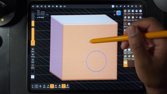Adjust the brush radius slider
This screenshot has height=94, width=167.
pyautogui.click(x=33, y=20)
